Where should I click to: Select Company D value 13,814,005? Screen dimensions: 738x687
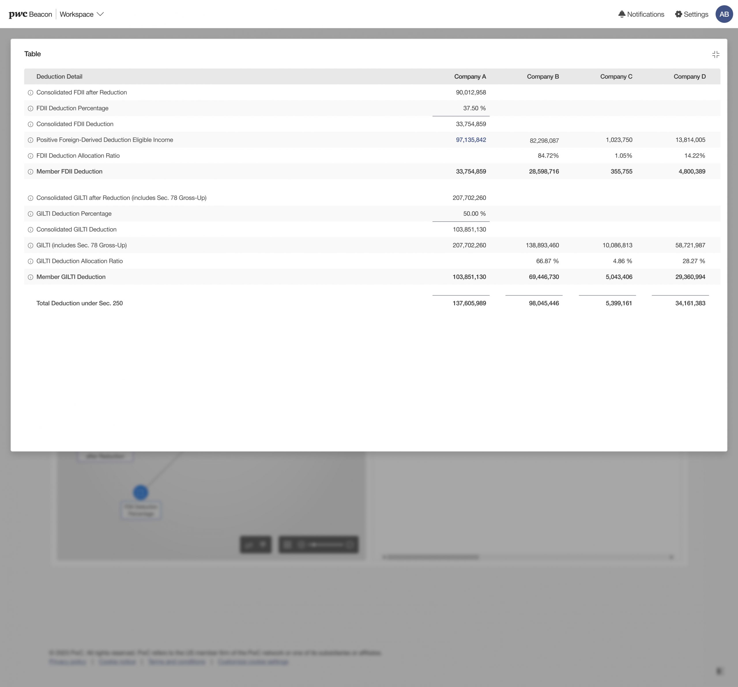[690, 140]
